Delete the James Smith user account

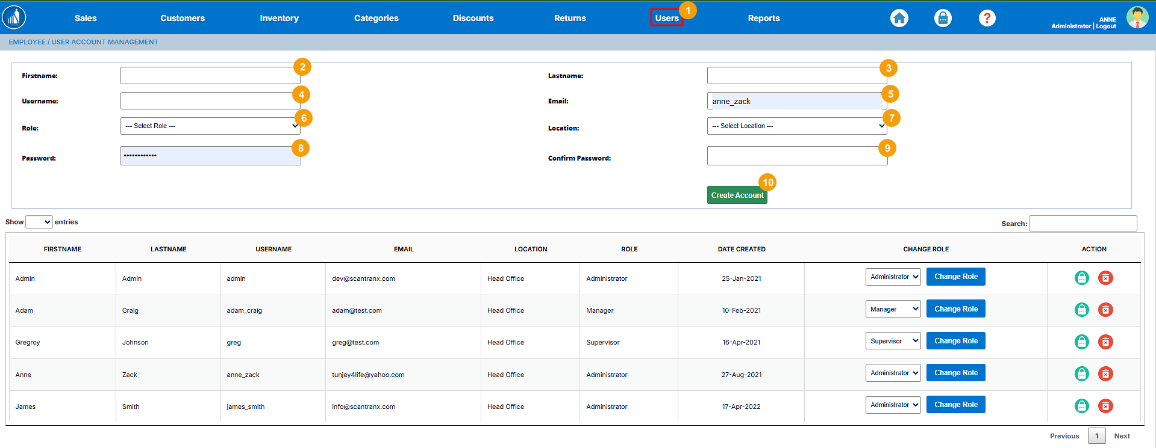[x=1105, y=406]
